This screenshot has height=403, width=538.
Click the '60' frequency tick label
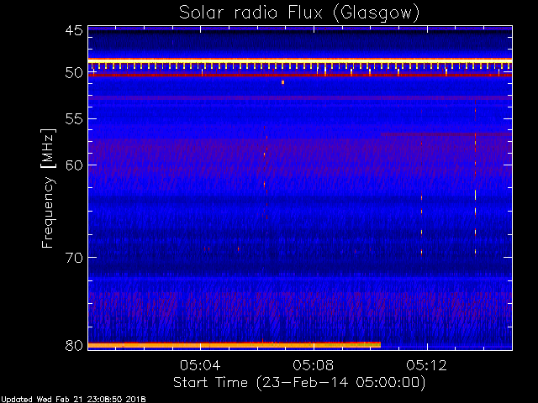coord(74,165)
